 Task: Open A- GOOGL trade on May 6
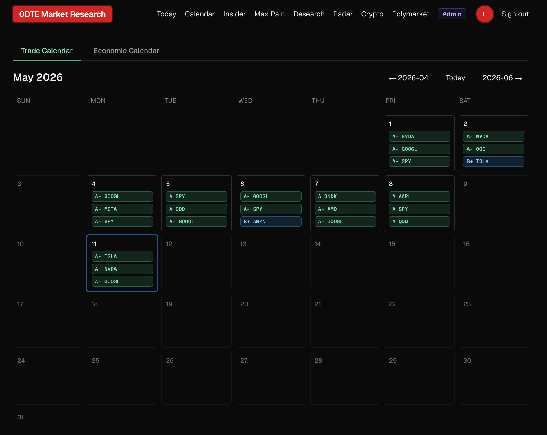coord(271,196)
